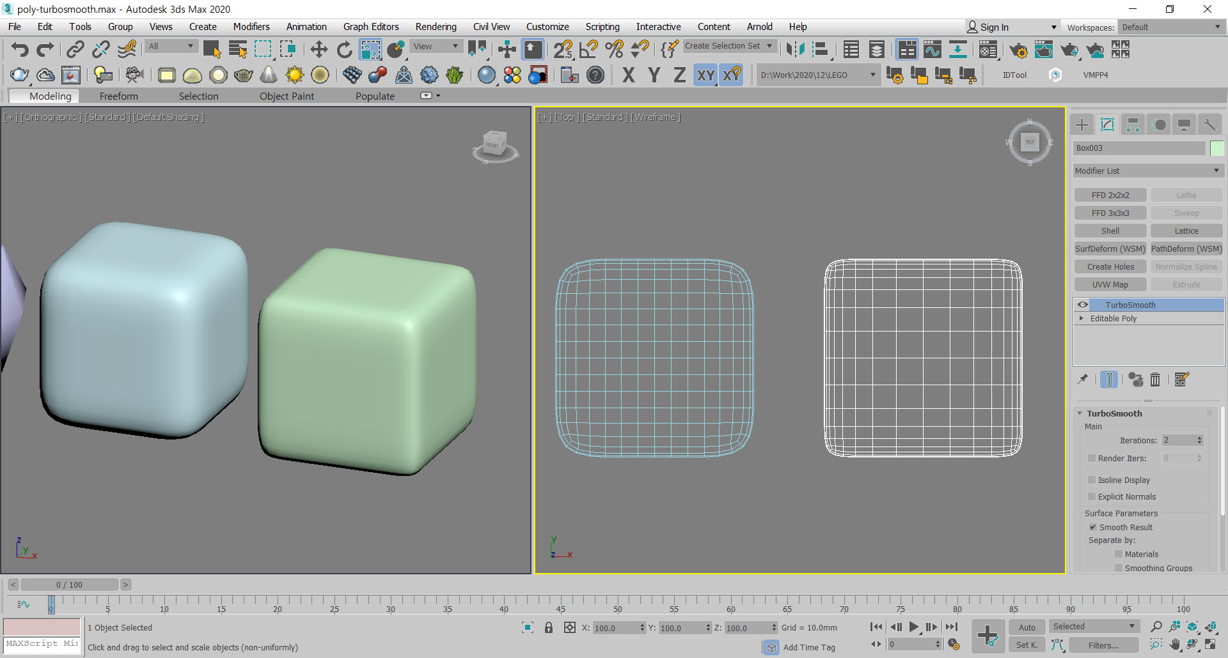Click the Maximize Viewport Toggle icon

tap(1211, 645)
